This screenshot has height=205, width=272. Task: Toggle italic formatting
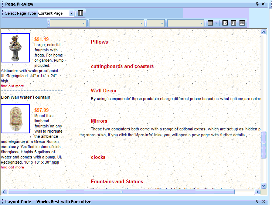click(x=234, y=23)
